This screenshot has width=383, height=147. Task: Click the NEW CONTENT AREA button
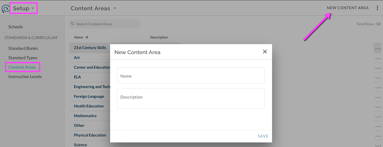[348, 8]
